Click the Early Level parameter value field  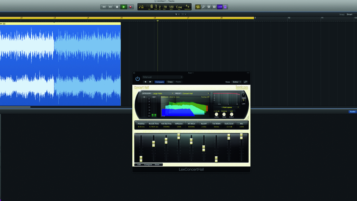(229, 127)
